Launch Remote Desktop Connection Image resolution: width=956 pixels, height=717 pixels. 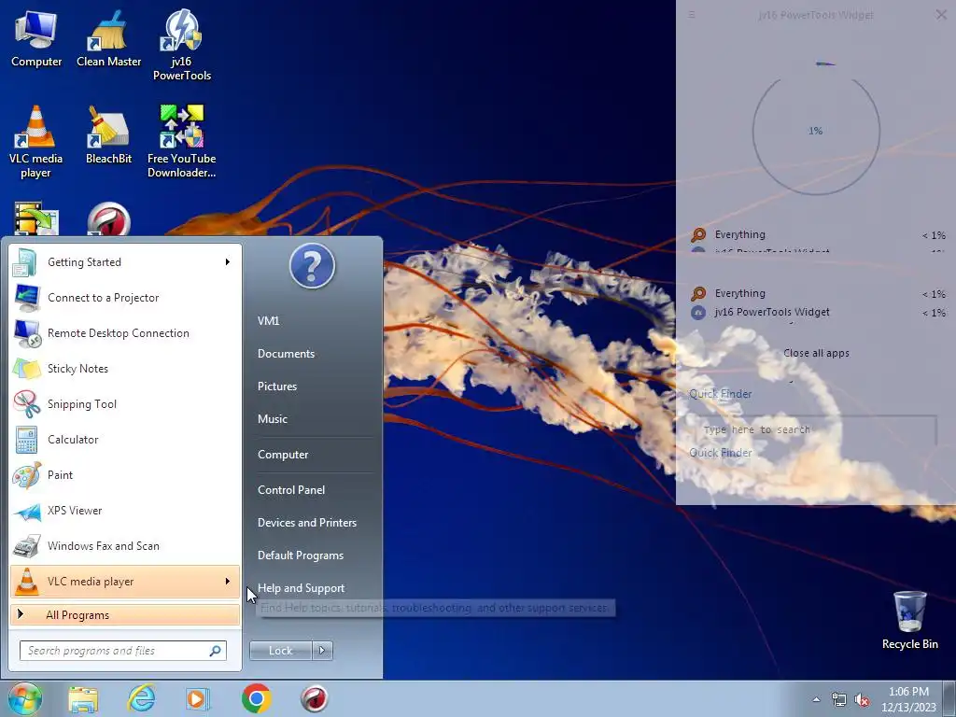[125, 333]
